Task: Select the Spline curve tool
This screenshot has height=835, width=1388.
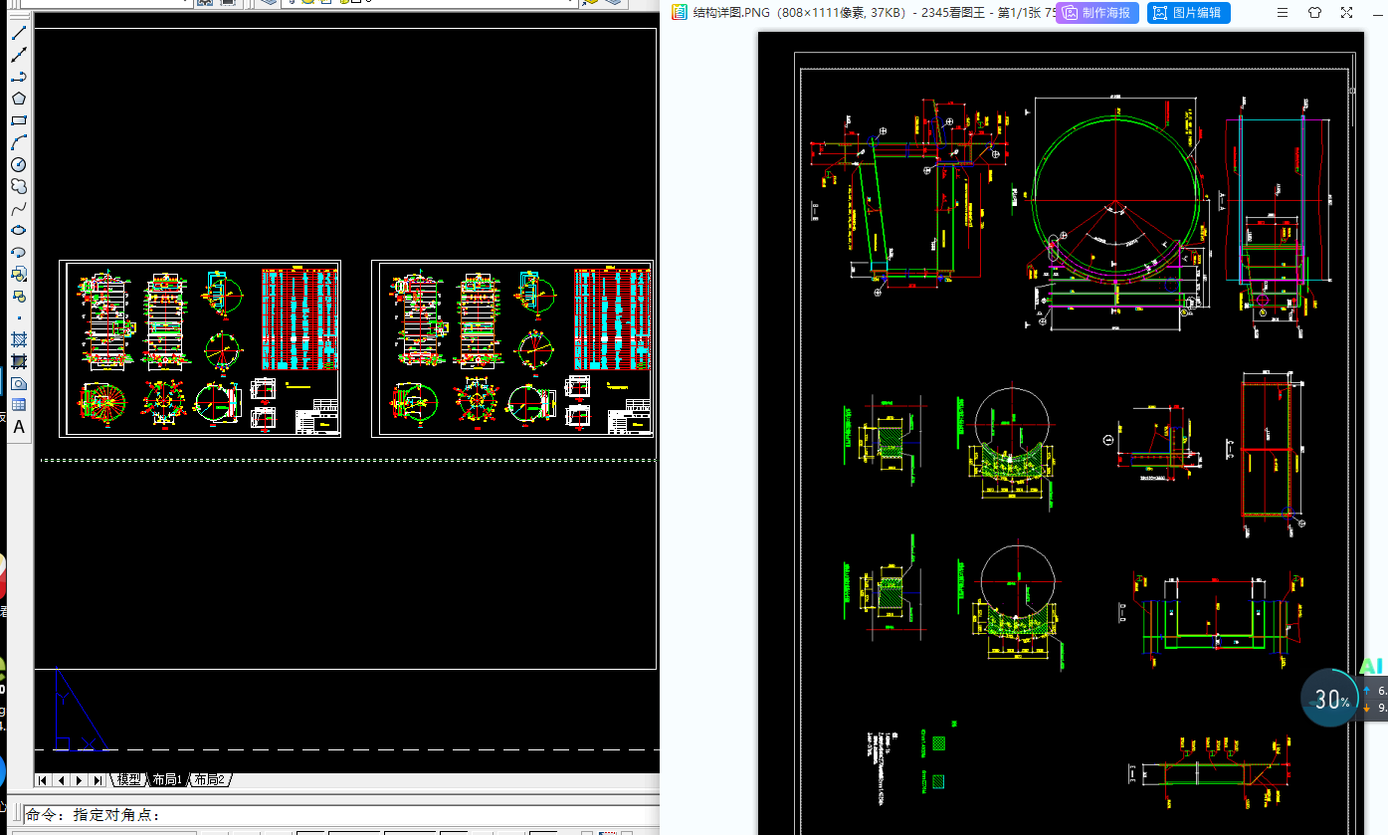Action: [x=19, y=208]
